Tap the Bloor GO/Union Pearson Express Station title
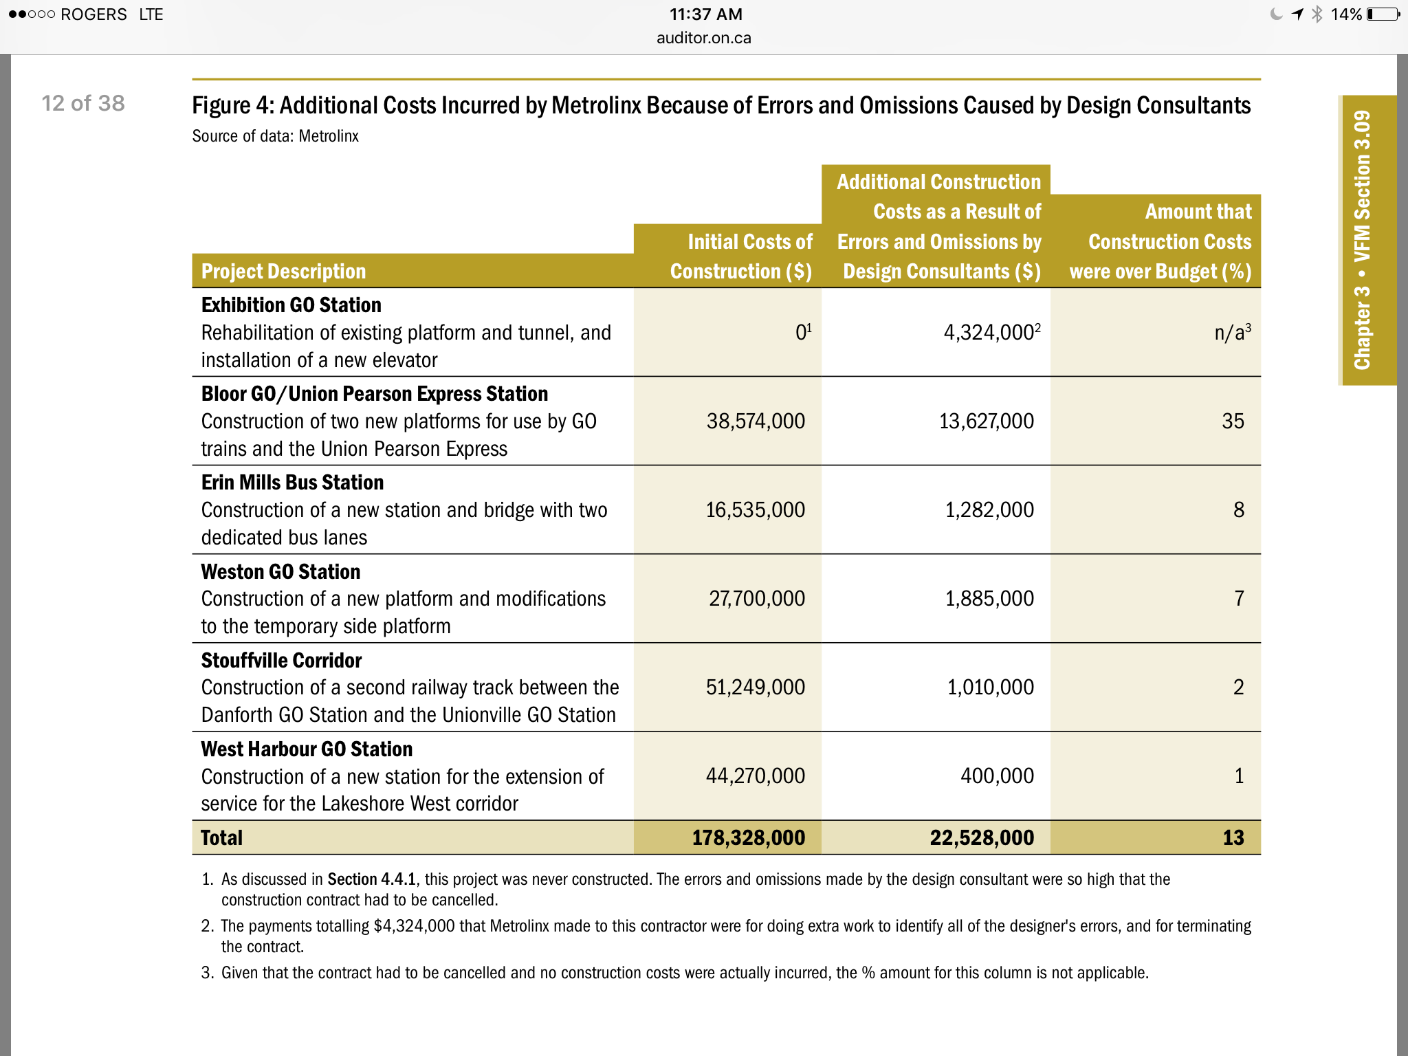The image size is (1408, 1056). (x=375, y=394)
